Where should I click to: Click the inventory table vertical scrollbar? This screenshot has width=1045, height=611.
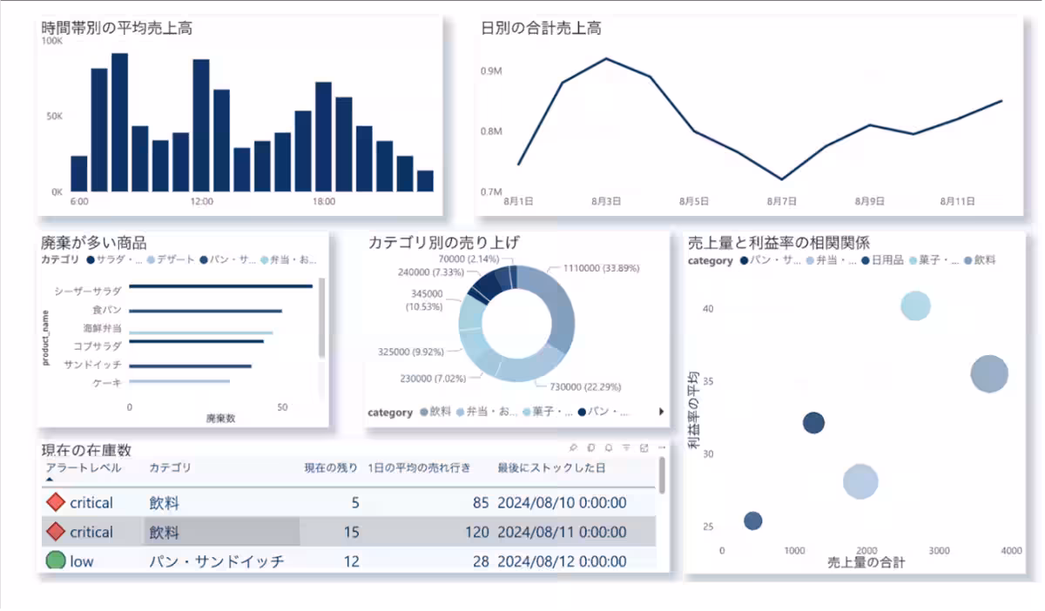pos(663,475)
